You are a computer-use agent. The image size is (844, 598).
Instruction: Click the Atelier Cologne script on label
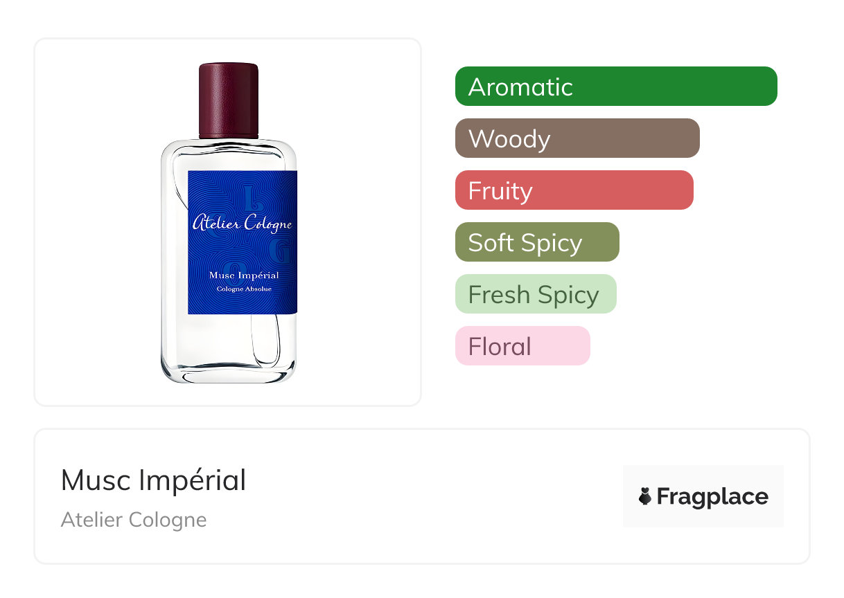(242, 224)
